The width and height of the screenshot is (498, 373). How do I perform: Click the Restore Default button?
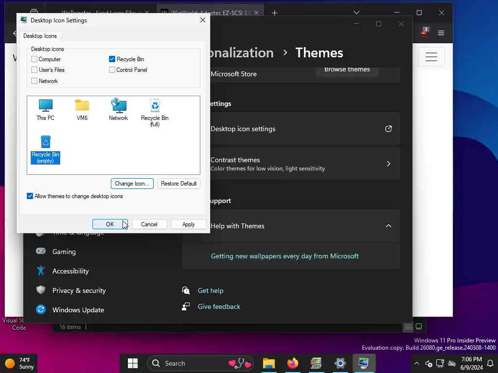[x=179, y=183]
